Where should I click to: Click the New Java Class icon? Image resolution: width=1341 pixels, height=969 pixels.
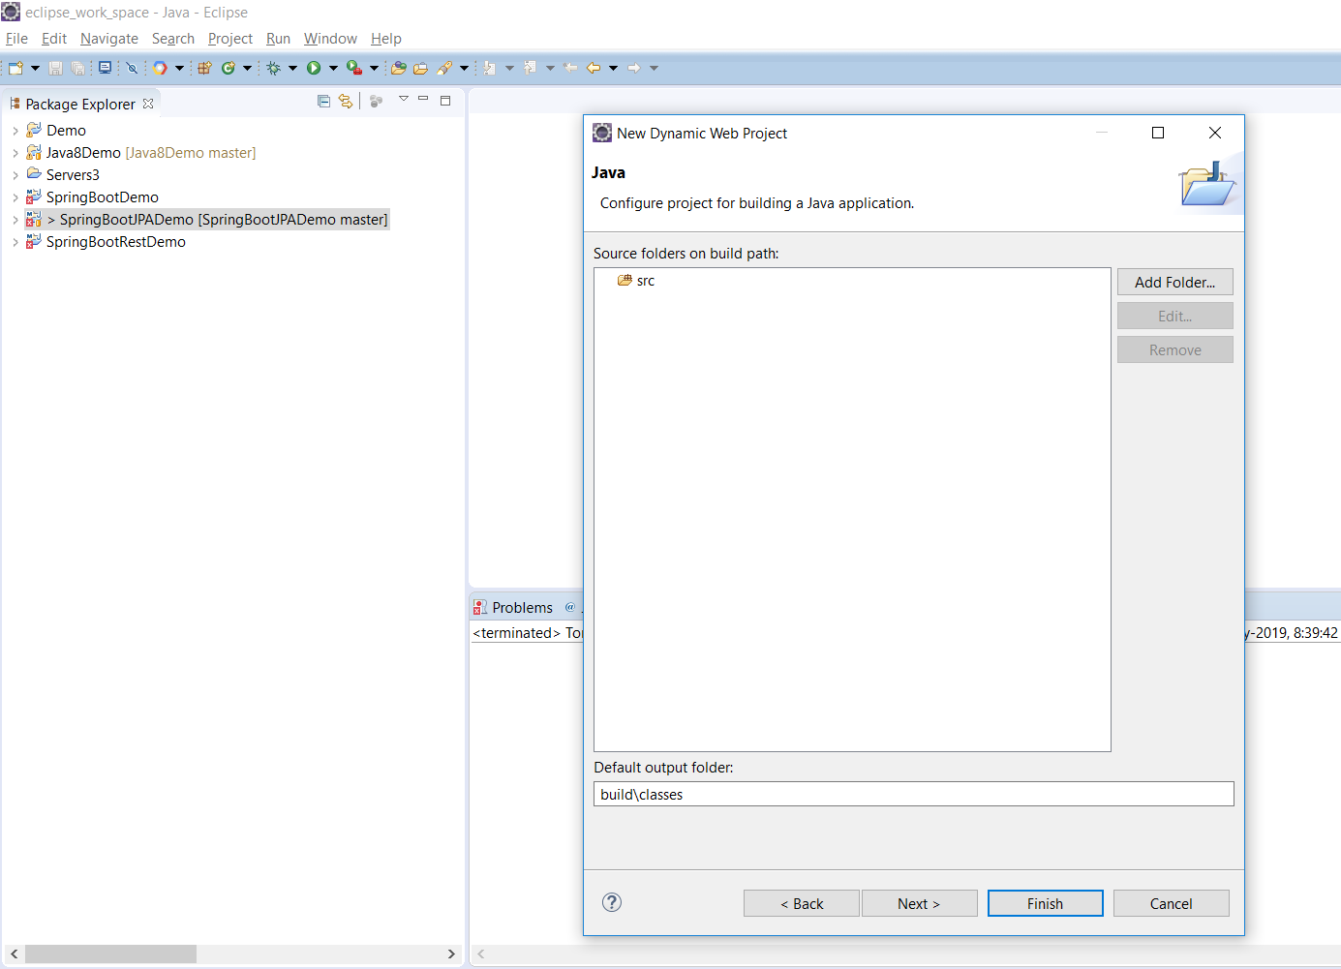[229, 68]
